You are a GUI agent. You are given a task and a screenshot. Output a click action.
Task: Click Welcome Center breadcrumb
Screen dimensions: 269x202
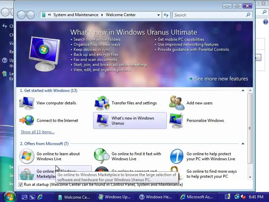(121, 15)
